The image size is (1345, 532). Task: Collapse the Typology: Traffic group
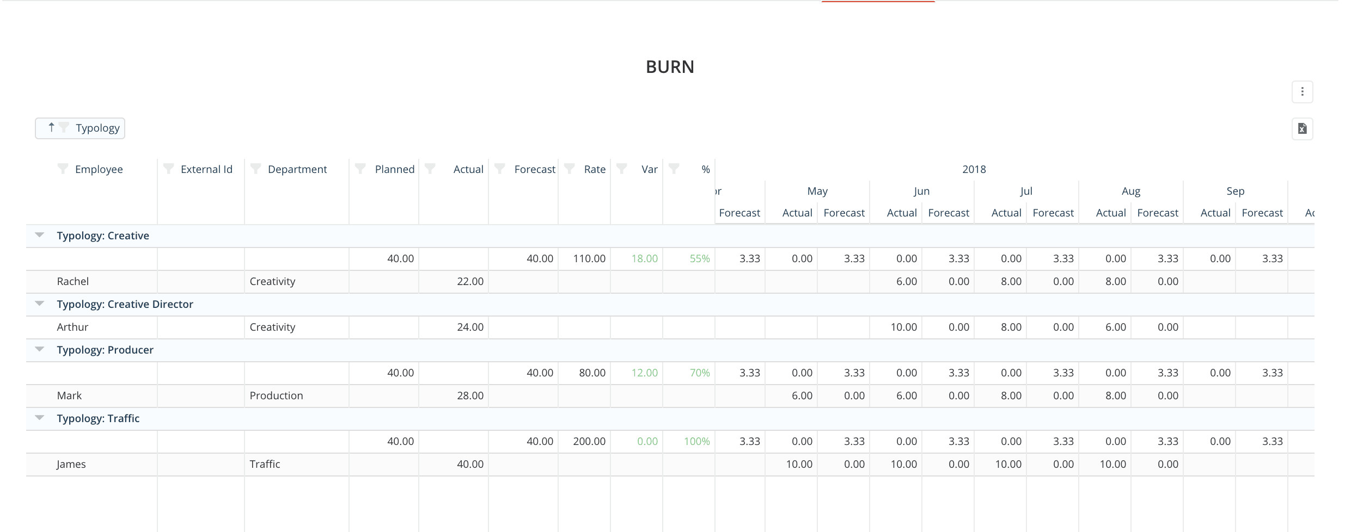coord(40,418)
